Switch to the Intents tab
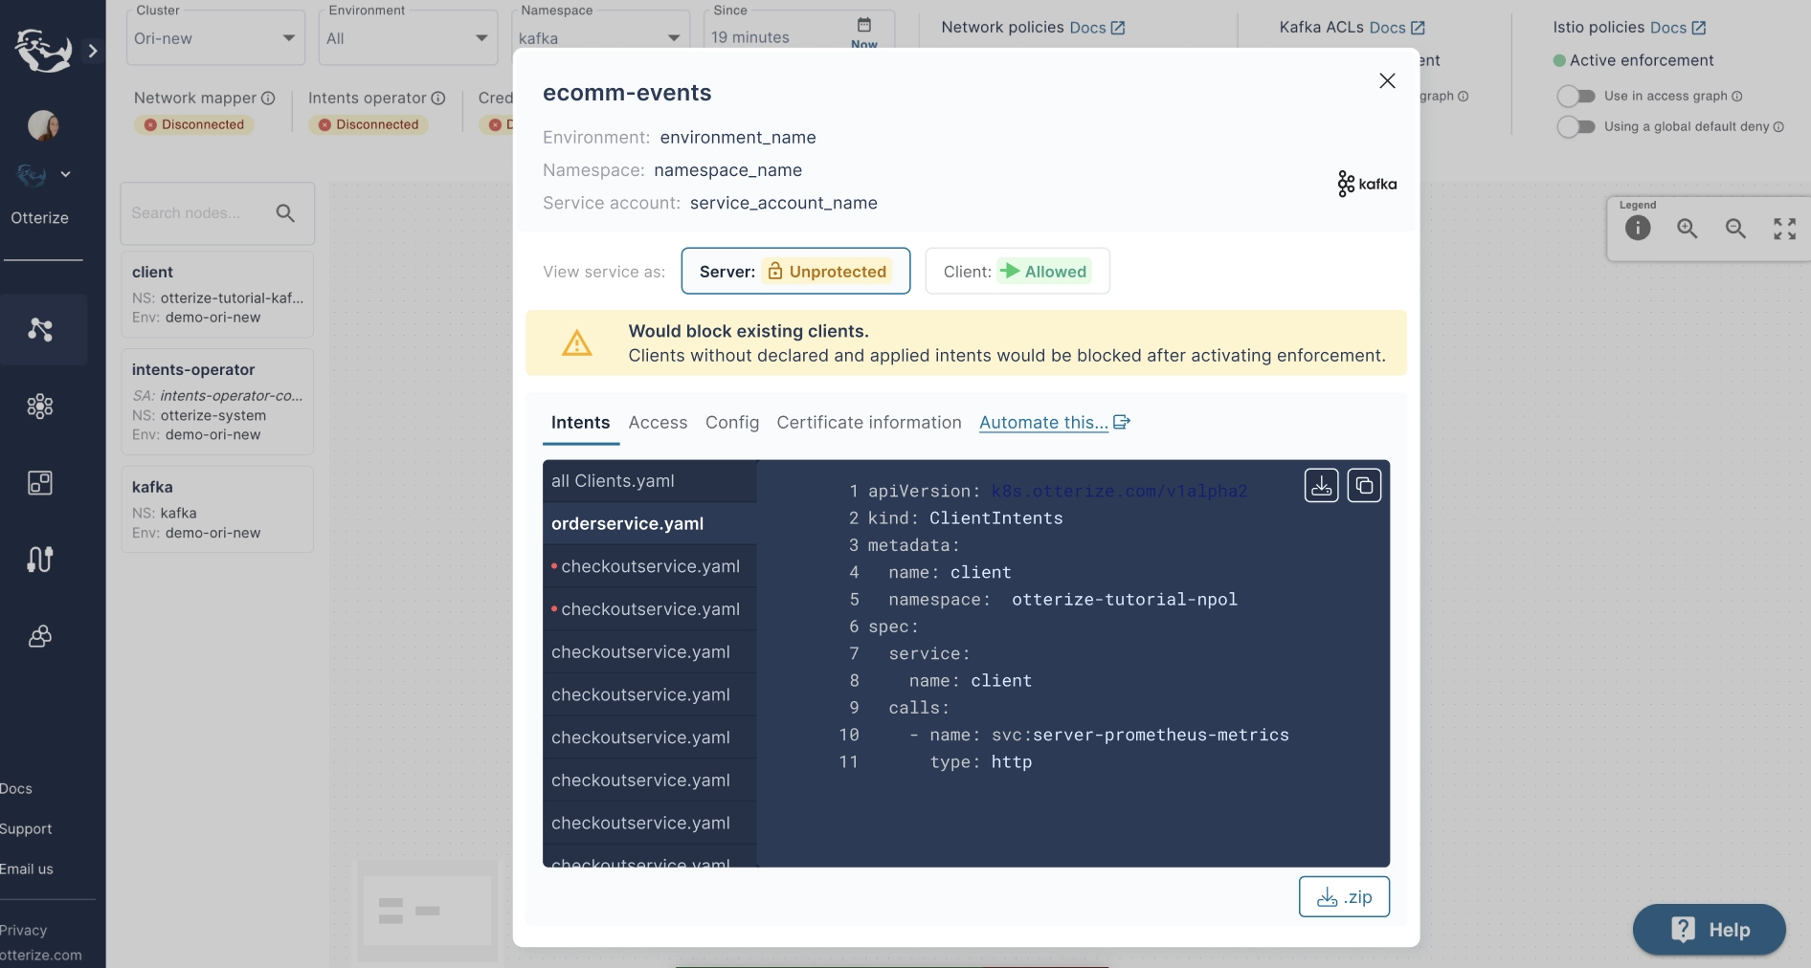This screenshot has width=1811, height=968. click(x=580, y=423)
